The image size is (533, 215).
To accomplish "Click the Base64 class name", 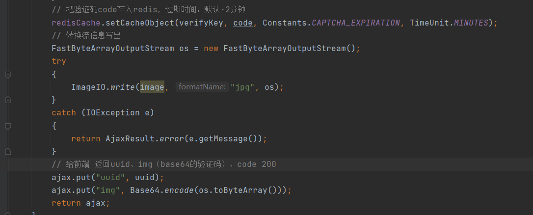I will coord(145,190).
